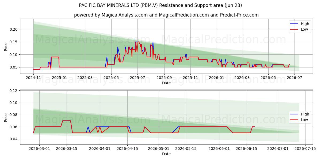Click the 0.10 price tick in bottom chart
This screenshot has width=321, height=160.
click(x=13, y=103)
